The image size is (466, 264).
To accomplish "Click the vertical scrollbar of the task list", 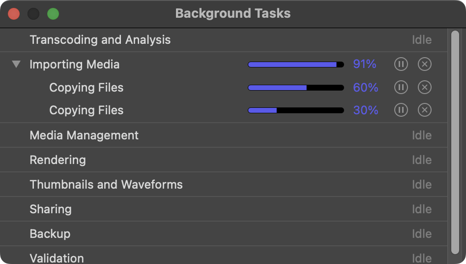I will pyautogui.click(x=455, y=143).
